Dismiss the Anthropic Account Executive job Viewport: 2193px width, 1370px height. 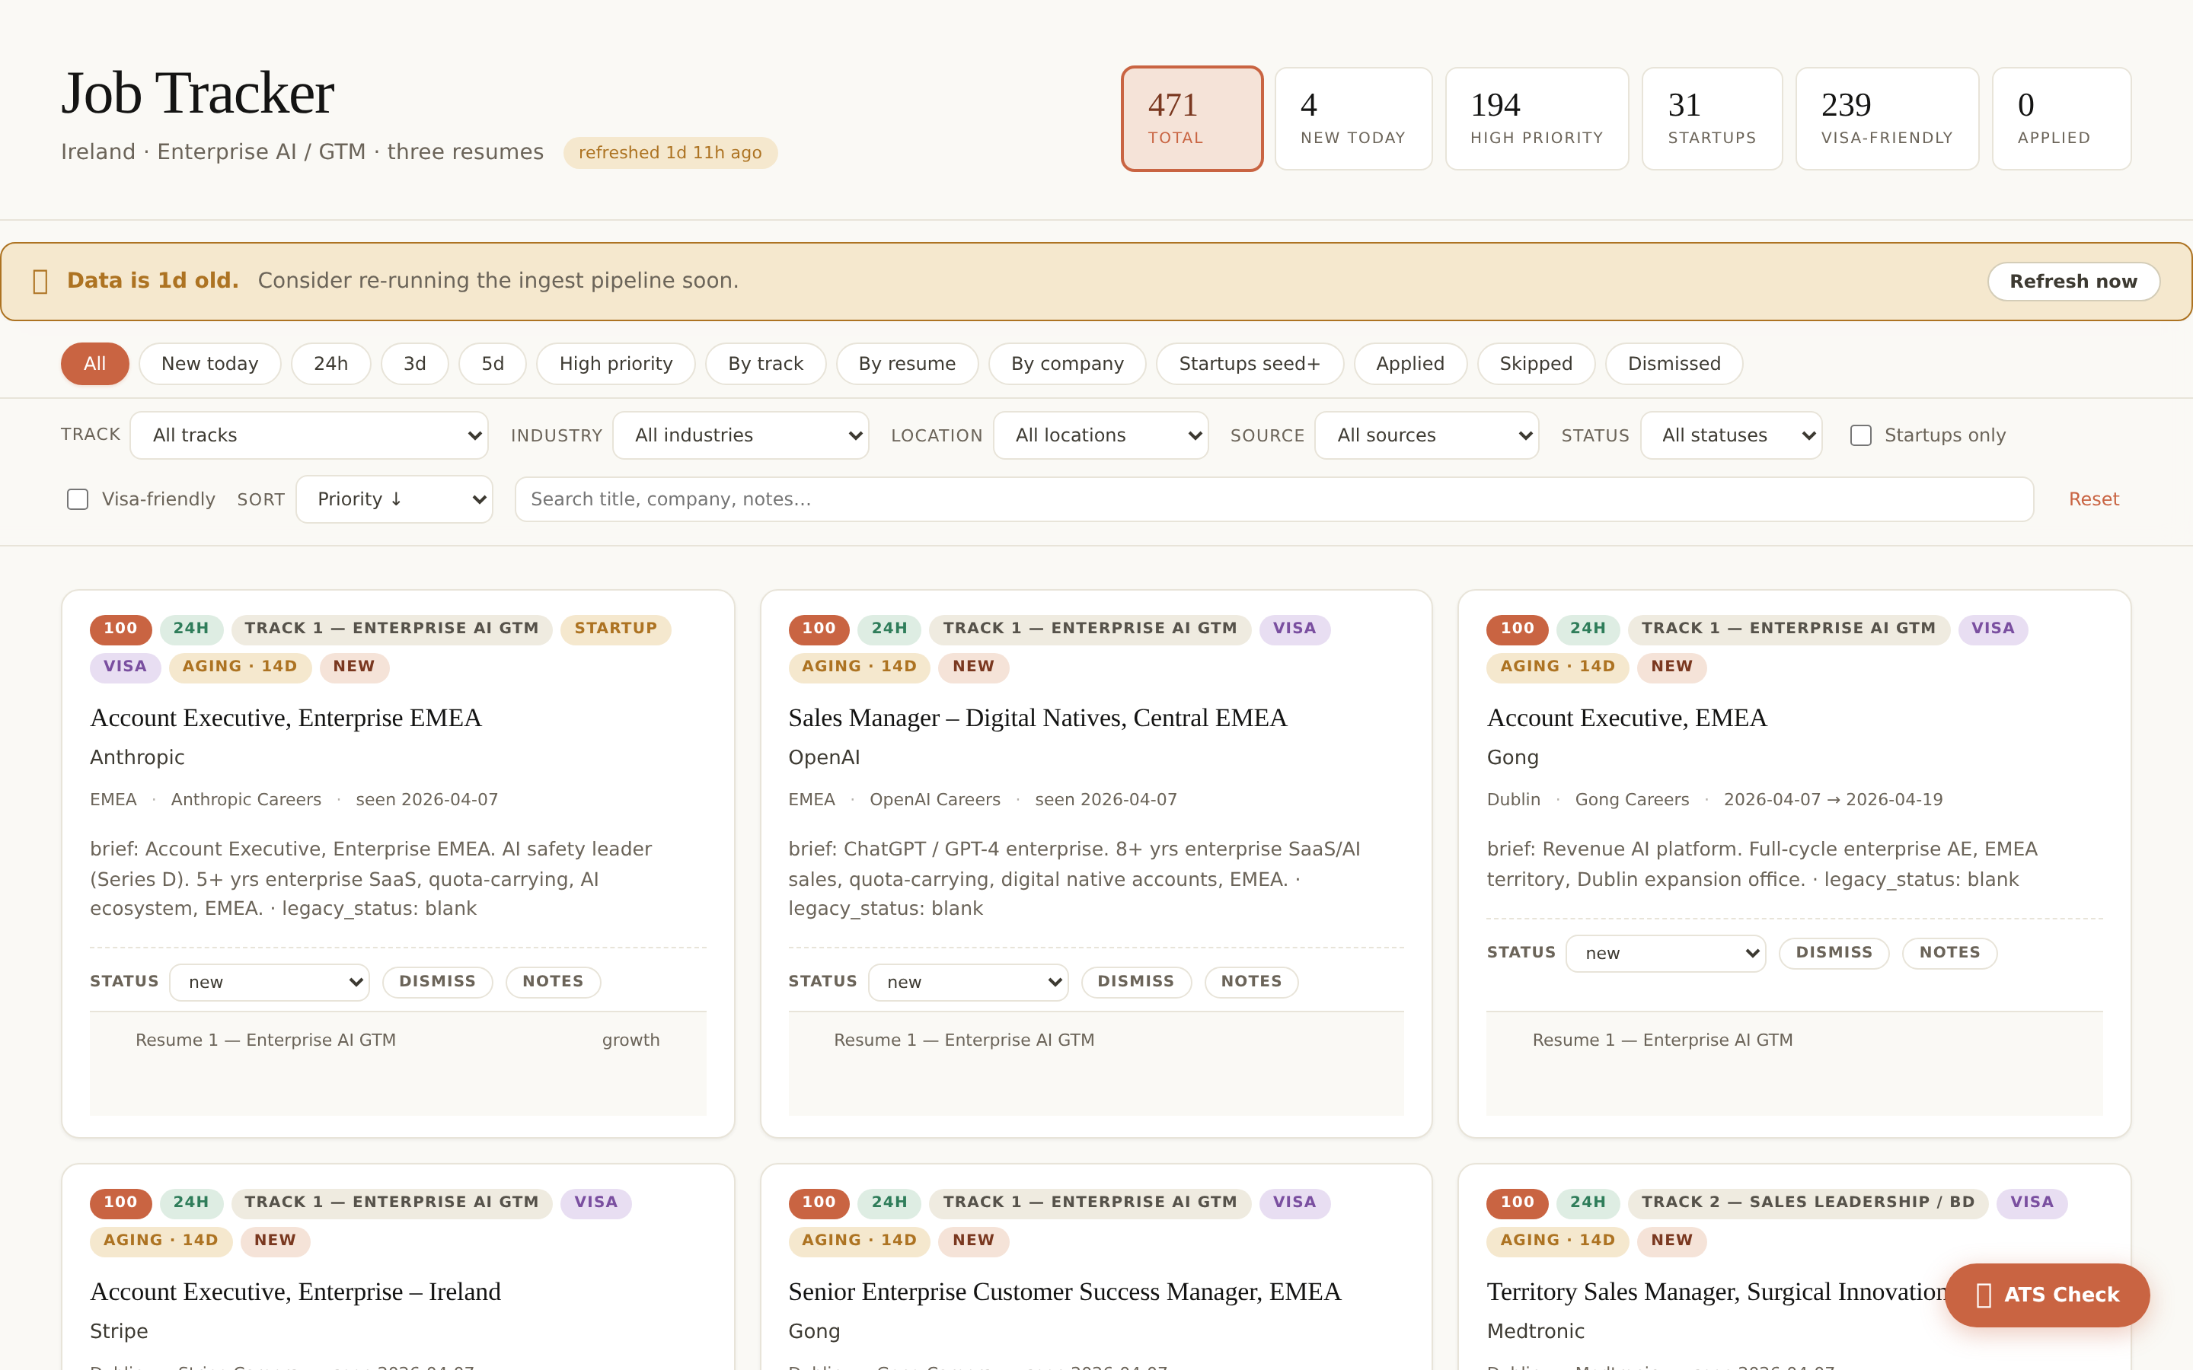point(437,981)
